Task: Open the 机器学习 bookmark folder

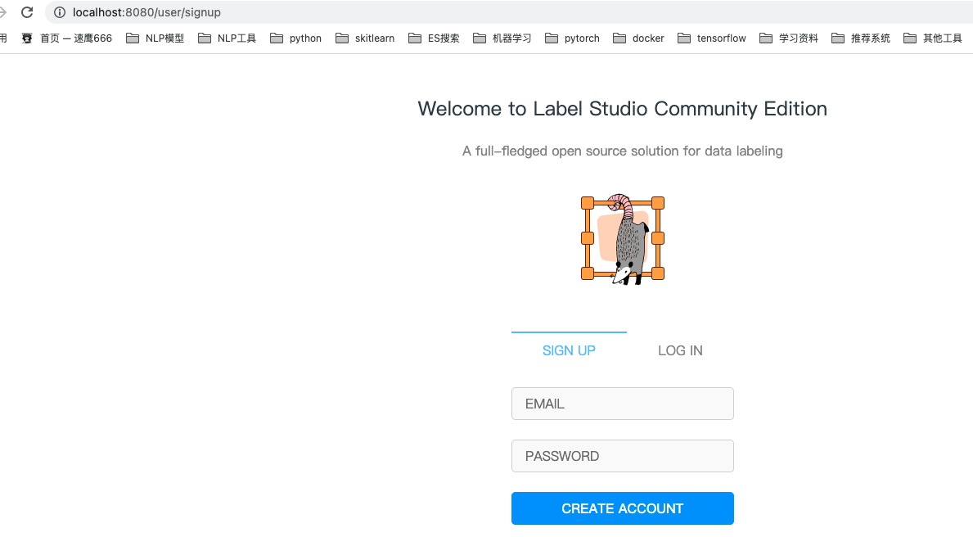Action: pos(502,38)
